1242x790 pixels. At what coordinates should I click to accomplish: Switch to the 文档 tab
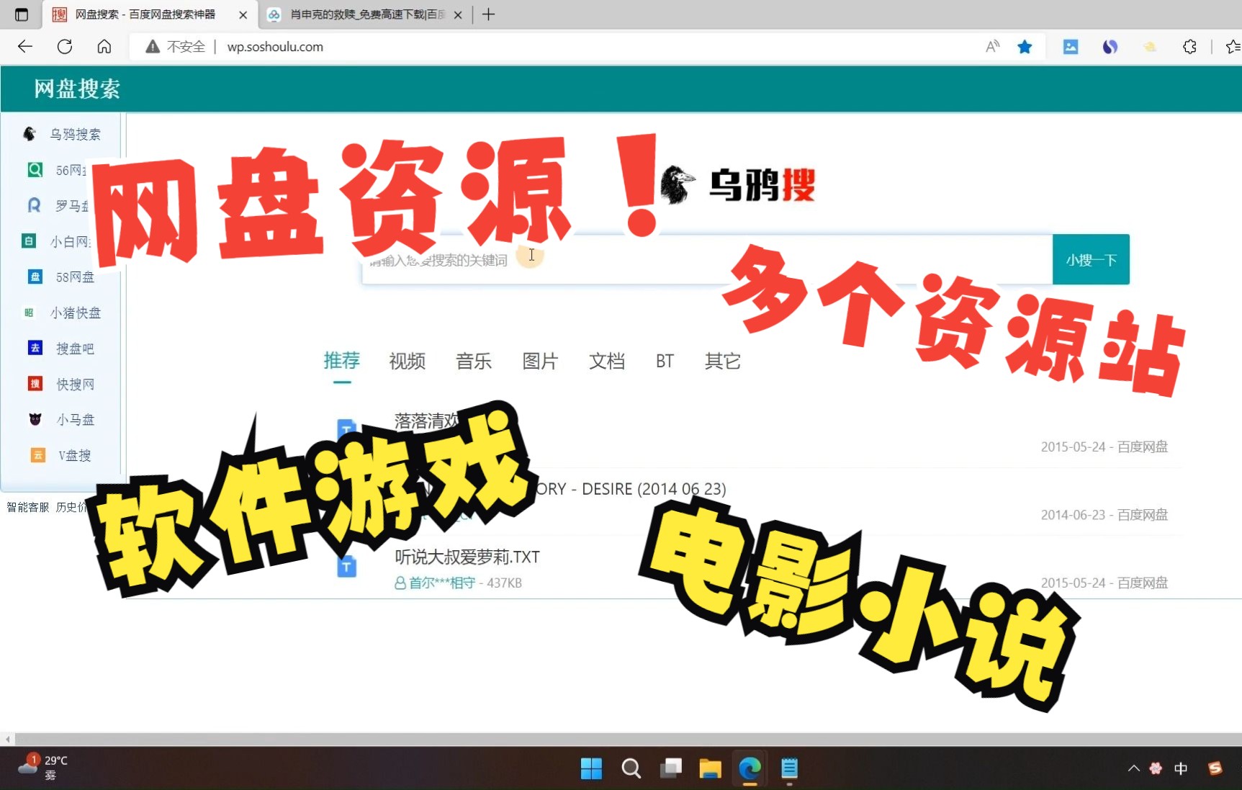point(607,361)
